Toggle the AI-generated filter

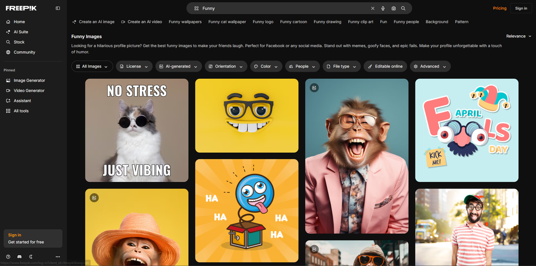178,66
